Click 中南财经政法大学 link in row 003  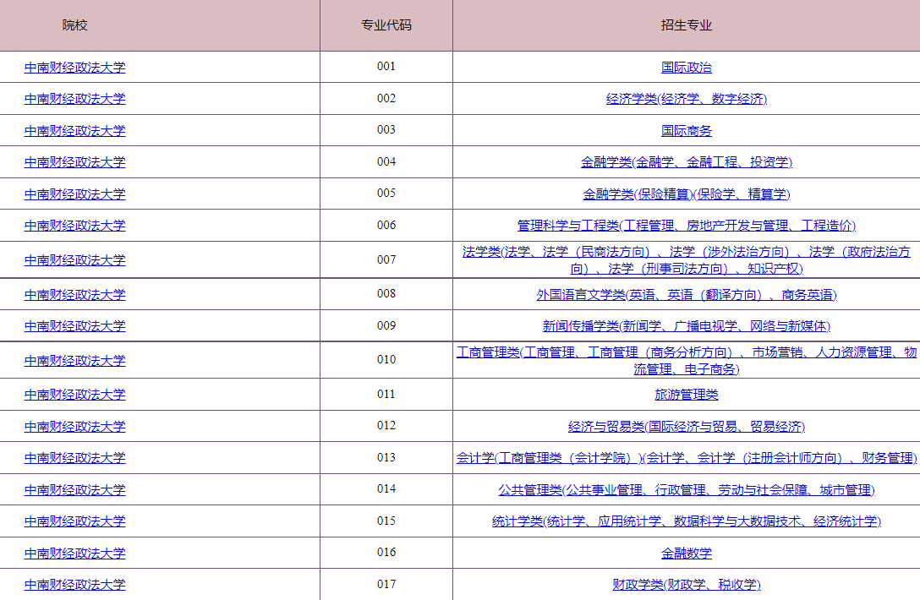(x=74, y=131)
